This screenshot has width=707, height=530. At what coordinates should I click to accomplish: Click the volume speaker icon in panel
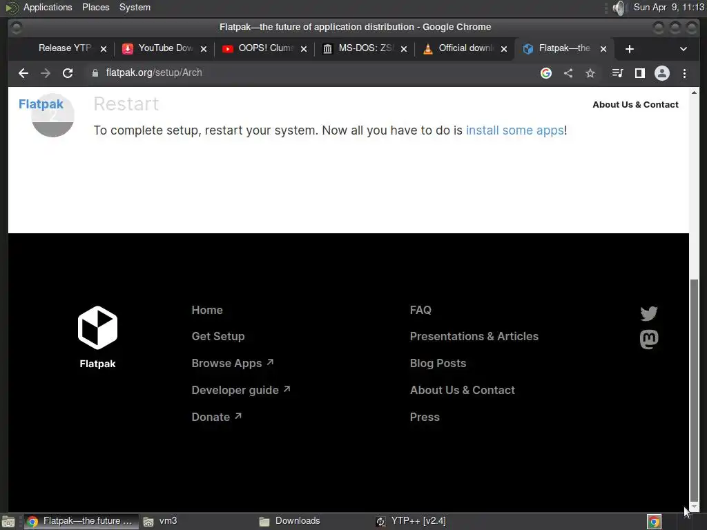[x=620, y=8]
